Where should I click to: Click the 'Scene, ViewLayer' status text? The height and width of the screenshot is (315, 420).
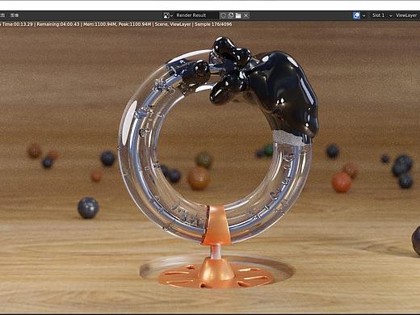(x=173, y=24)
